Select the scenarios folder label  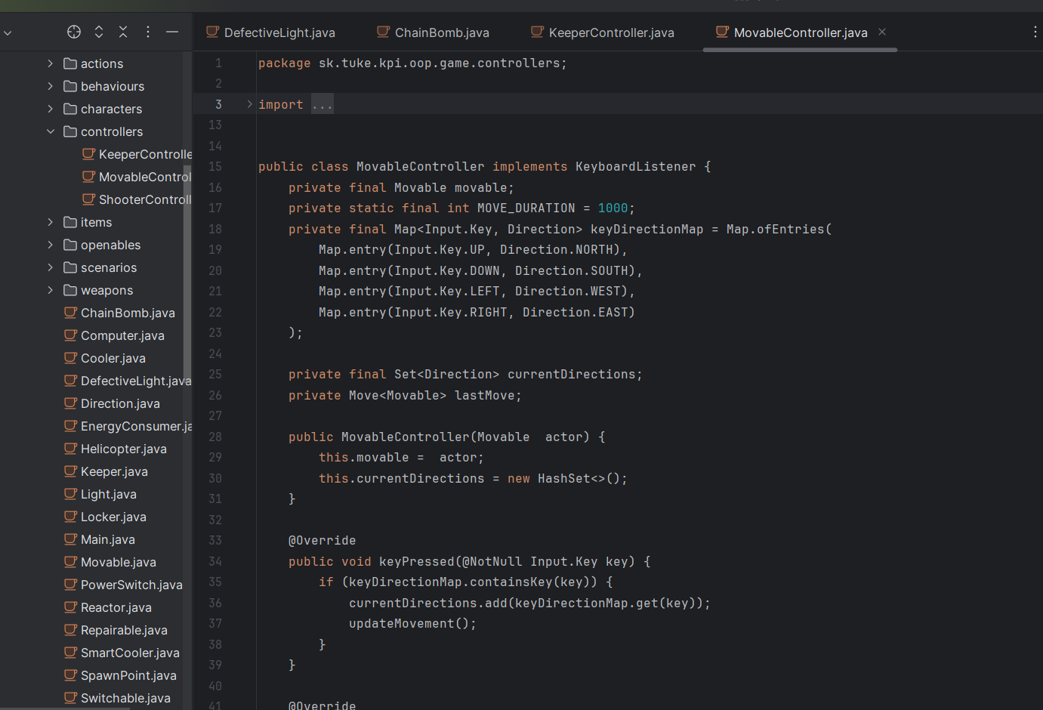click(109, 267)
